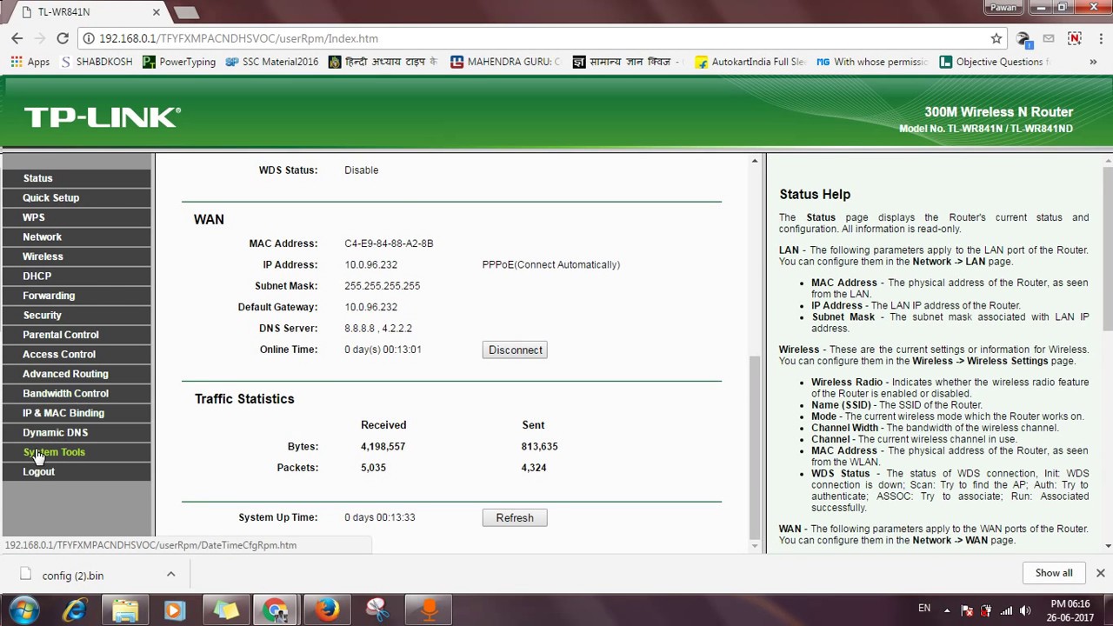
Task: Click the WAN MAC address C4-E9-84-88-A2-8B
Action: coord(389,243)
